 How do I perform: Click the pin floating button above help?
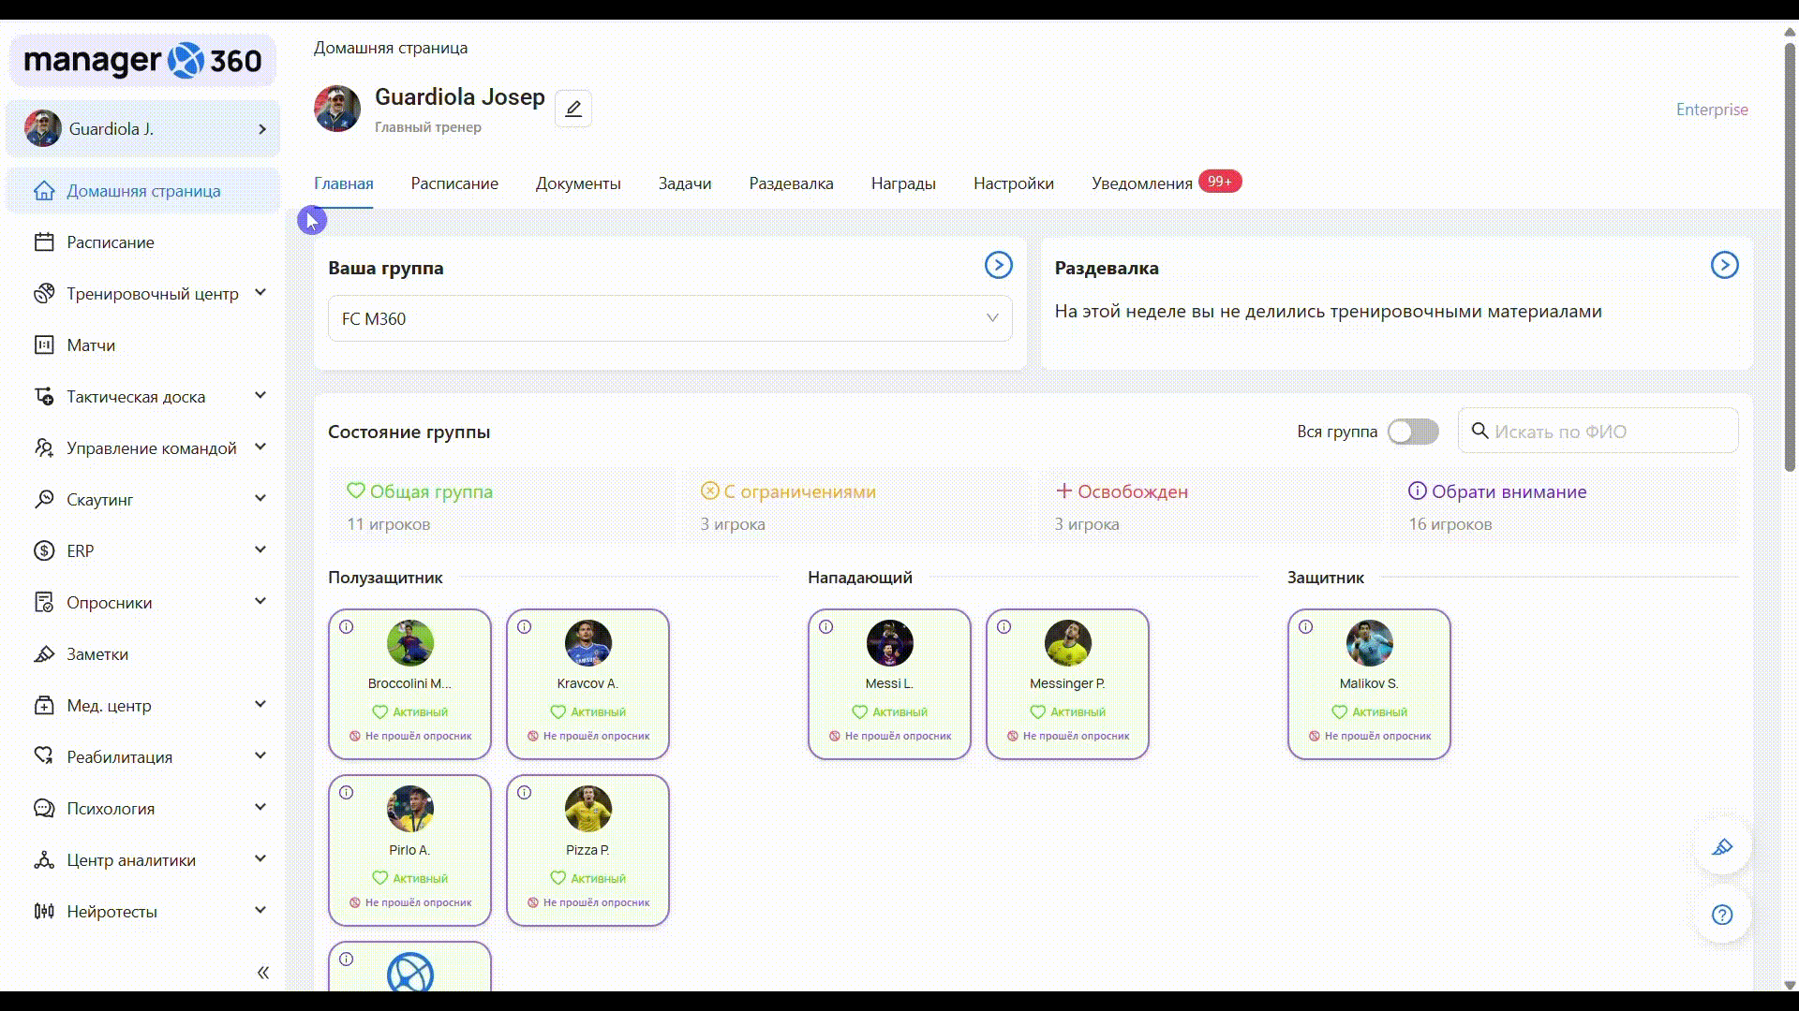[1722, 847]
